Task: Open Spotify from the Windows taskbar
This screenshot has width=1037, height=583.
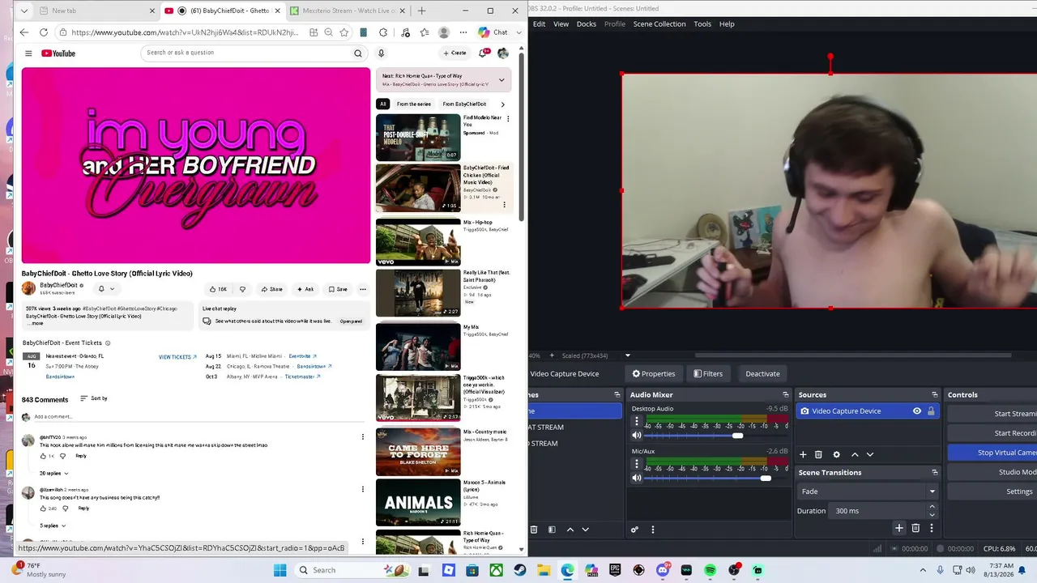Action: [711, 570]
